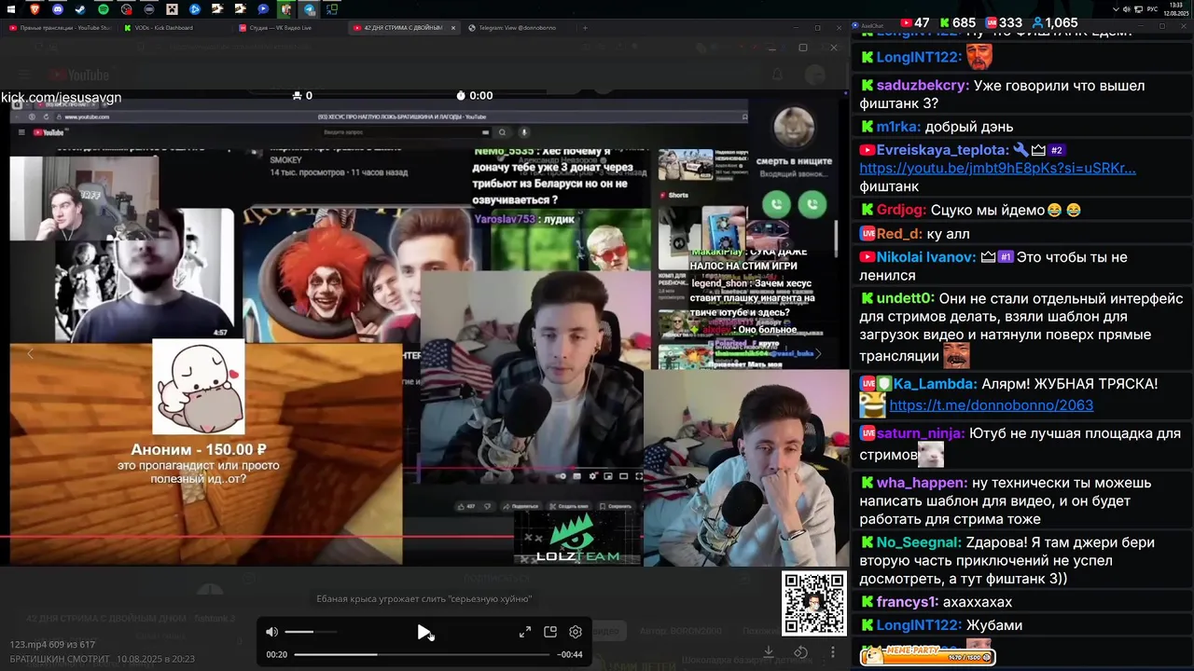The height and width of the screenshot is (671, 1194).
Task: Click username saturn_ninja in chat
Action: [x=920, y=433]
